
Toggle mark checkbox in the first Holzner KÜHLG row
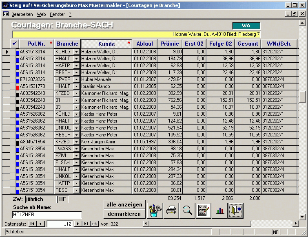click(13, 52)
